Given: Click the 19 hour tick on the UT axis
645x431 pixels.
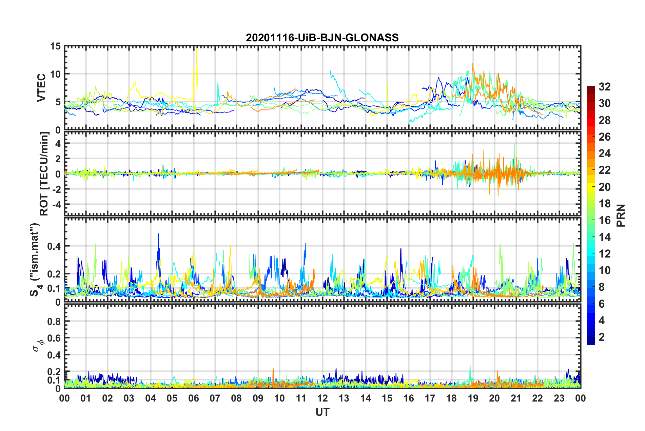Looking at the screenshot, I should [x=473, y=398].
